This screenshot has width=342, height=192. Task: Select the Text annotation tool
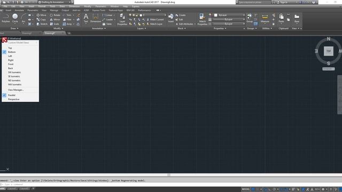86,18
